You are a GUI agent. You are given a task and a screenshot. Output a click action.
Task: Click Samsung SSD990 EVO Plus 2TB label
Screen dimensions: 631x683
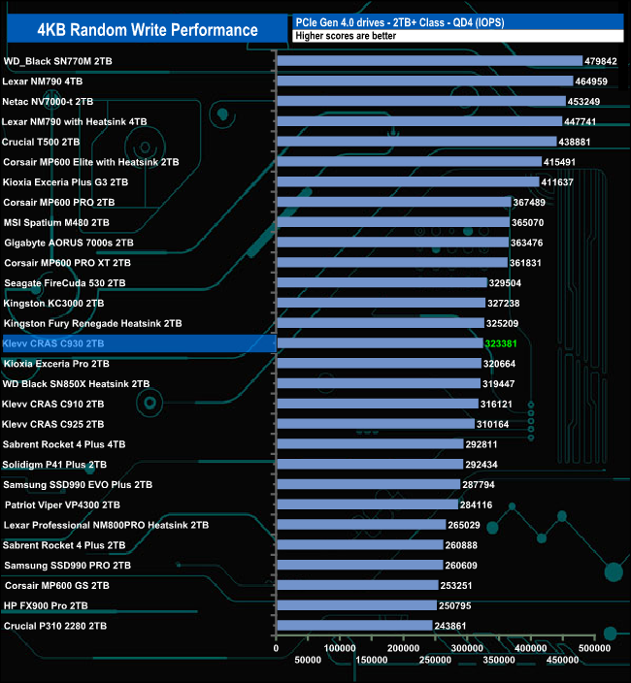pos(78,485)
